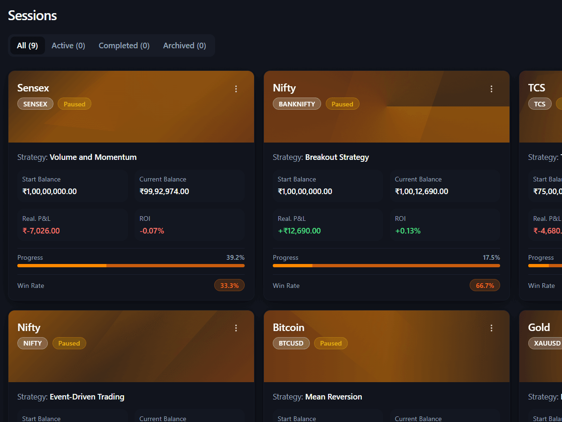Image resolution: width=562 pixels, height=422 pixels.
Task: Show the Archived (0) sessions tab
Action: (x=184, y=45)
